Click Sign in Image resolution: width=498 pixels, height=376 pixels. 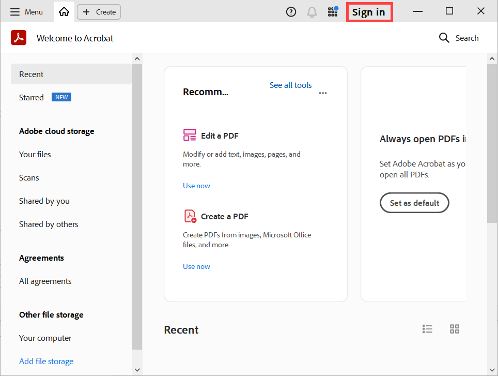(368, 12)
